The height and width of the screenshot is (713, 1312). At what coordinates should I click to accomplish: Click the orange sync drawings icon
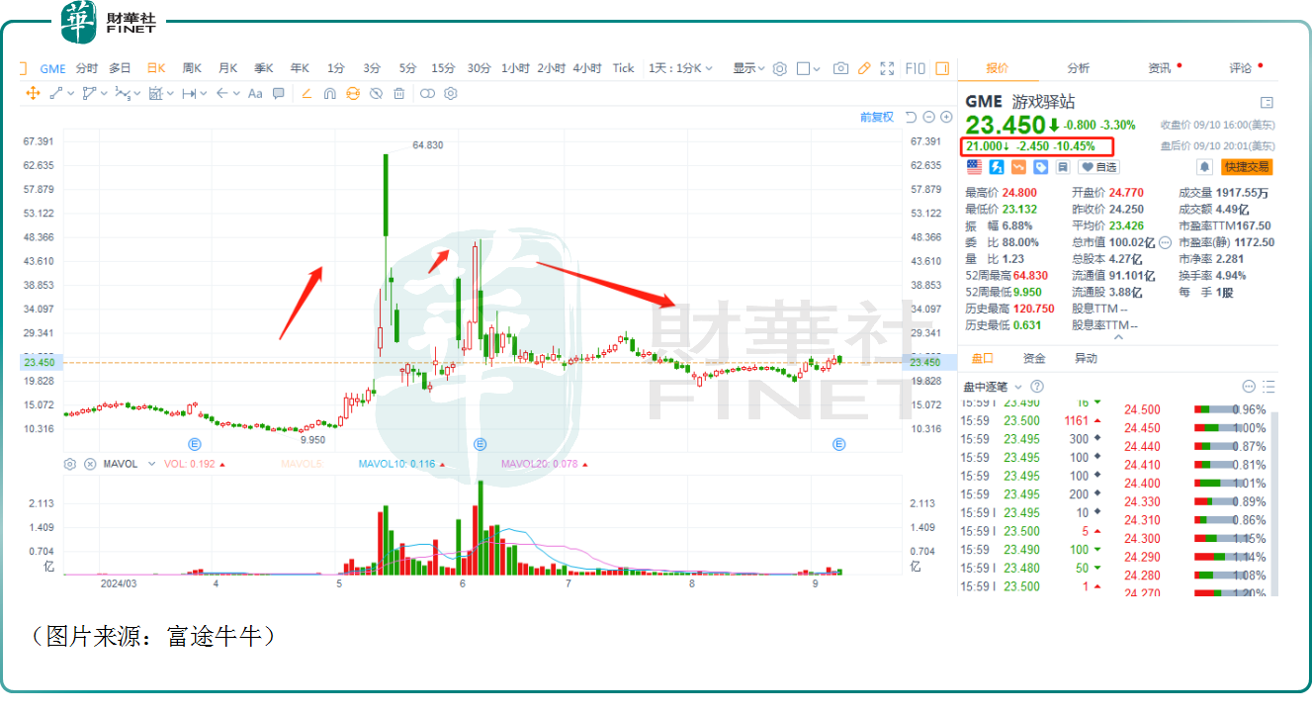pos(353,93)
